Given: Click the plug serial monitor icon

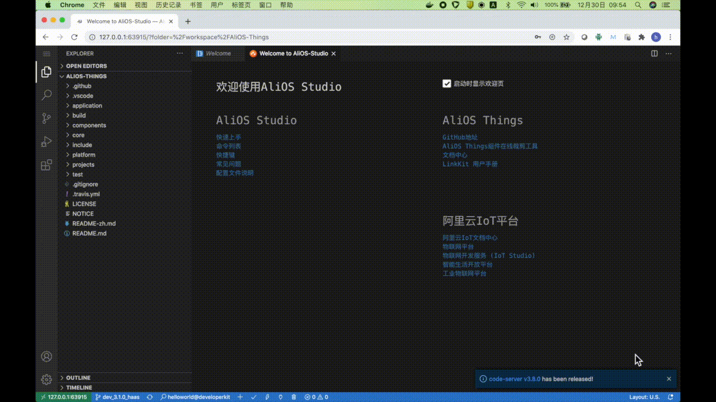Looking at the screenshot, I should 280,397.
